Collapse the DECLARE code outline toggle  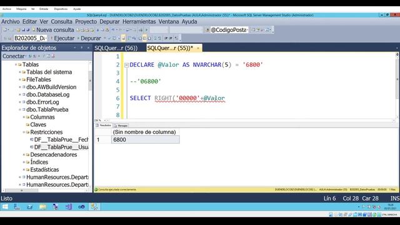(126, 65)
